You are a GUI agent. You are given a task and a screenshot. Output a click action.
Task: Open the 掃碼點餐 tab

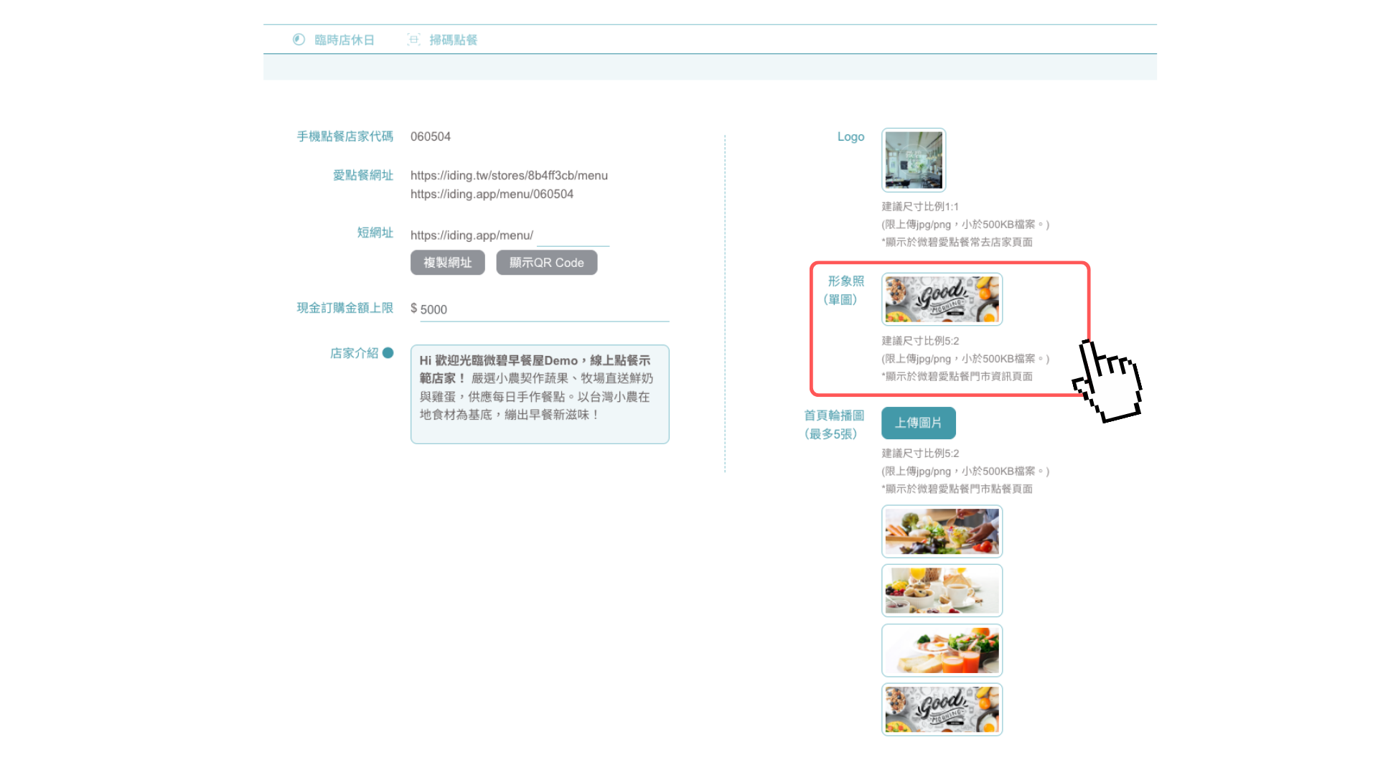442,40
